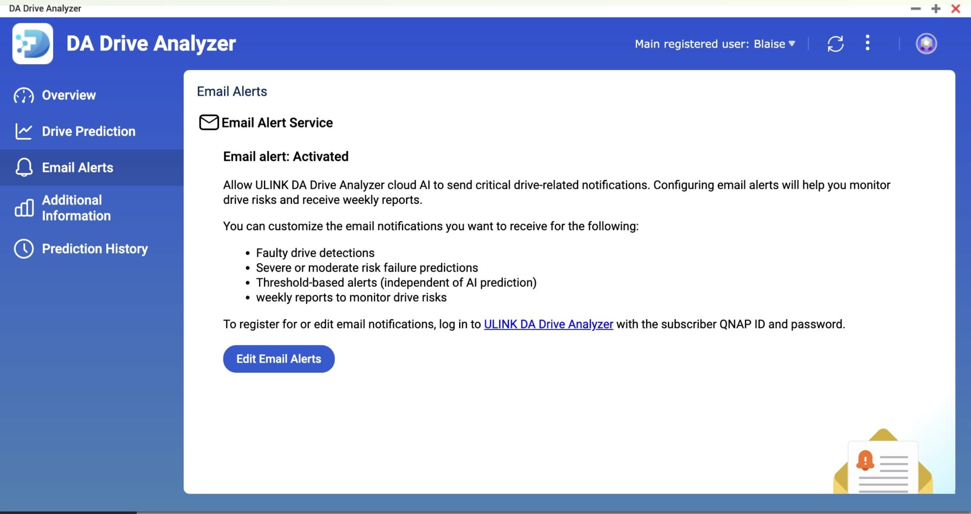Image resolution: width=971 pixels, height=514 pixels.
Task: Open Additional Information page
Action: point(92,208)
